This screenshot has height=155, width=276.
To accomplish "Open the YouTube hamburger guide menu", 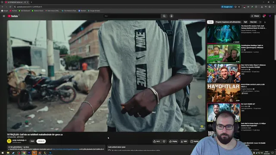I will pos(4,16).
